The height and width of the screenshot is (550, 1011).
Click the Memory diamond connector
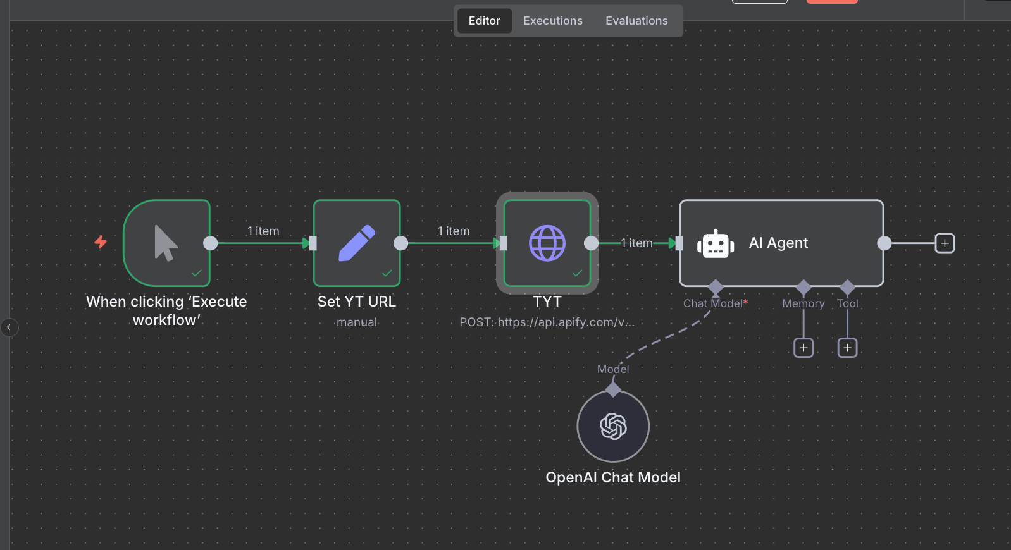[x=803, y=287]
